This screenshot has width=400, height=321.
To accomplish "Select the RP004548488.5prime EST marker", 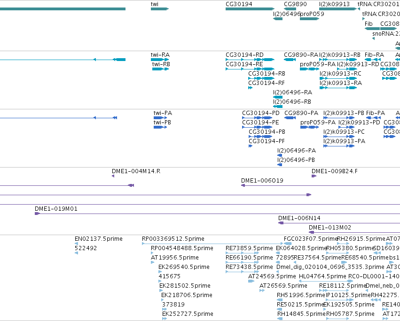I will pos(152,253).
